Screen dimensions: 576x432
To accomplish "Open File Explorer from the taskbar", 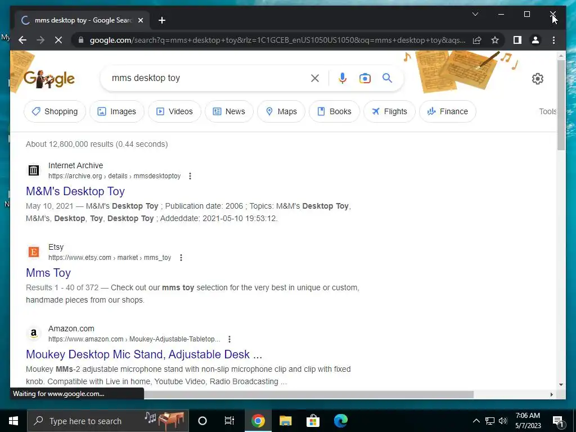I will pyautogui.click(x=285, y=421).
